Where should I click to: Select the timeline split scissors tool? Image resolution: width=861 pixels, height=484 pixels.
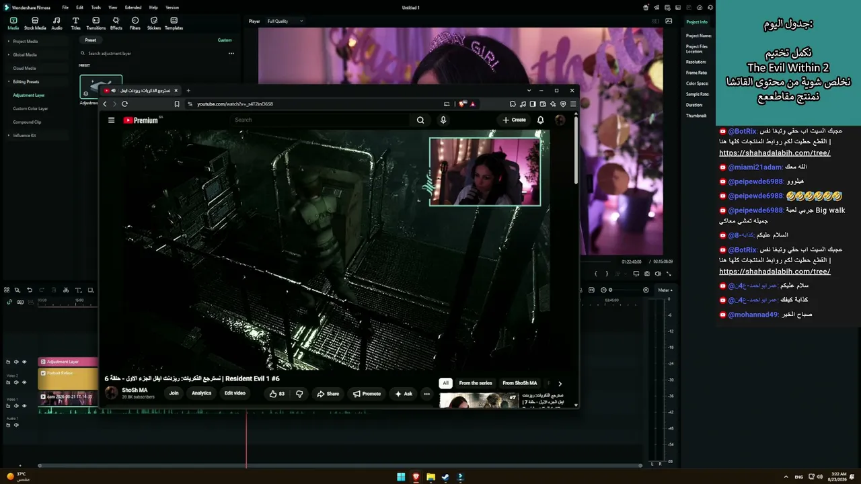[65, 290]
